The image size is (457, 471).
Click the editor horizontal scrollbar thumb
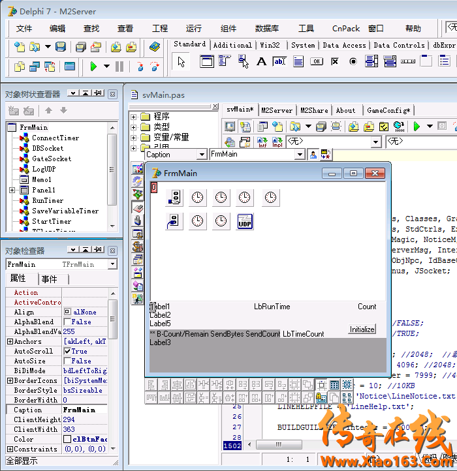pos(279,444)
